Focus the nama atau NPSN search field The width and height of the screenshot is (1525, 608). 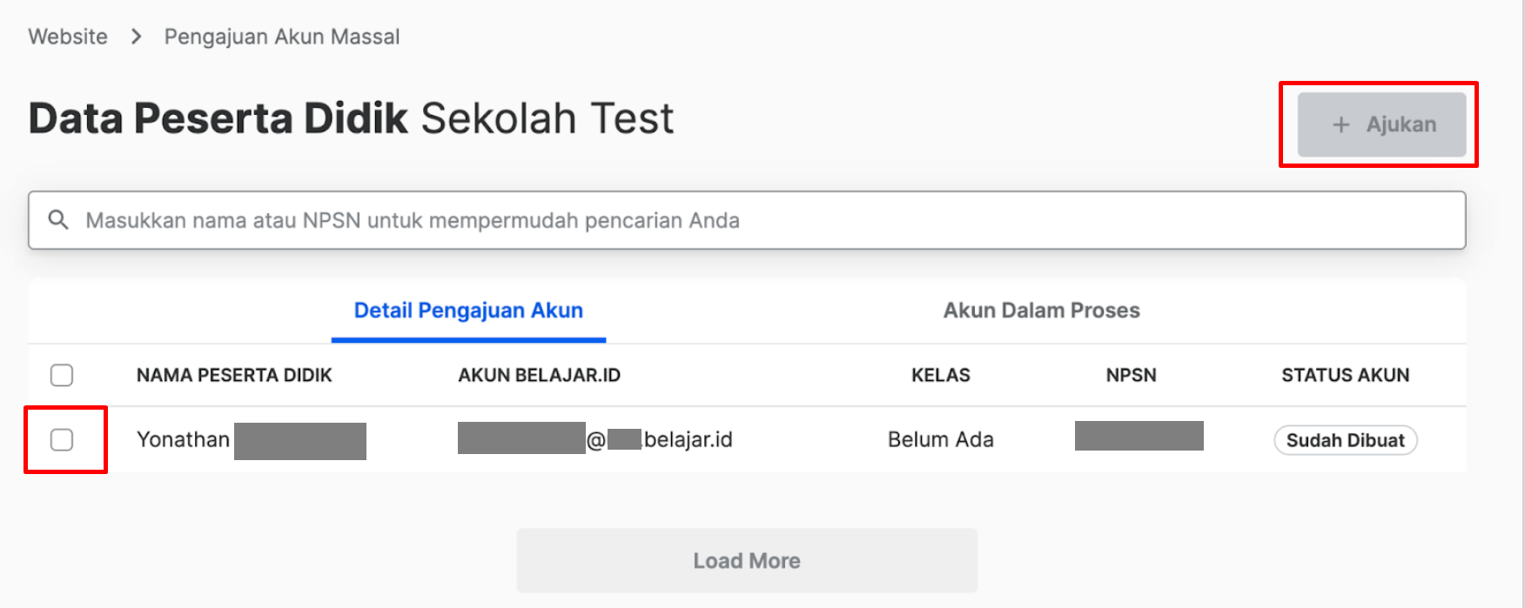747,220
